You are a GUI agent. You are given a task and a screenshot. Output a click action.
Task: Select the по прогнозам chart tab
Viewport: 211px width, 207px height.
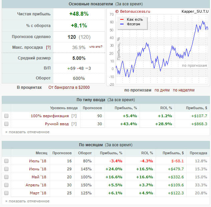[137, 90]
